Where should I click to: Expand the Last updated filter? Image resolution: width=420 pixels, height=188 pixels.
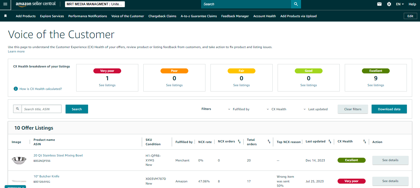[315, 109]
